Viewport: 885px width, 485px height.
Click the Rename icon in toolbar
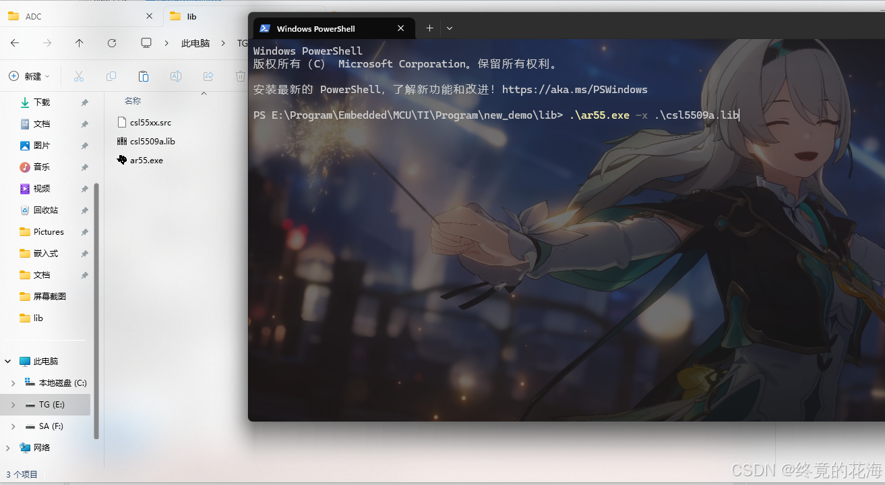[x=176, y=76]
